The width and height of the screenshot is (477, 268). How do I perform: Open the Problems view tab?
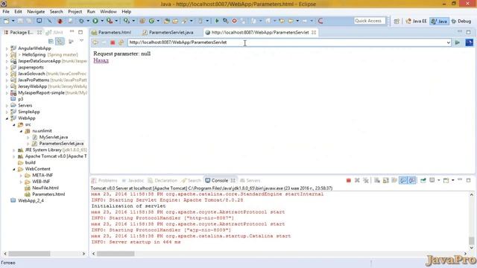click(104, 180)
